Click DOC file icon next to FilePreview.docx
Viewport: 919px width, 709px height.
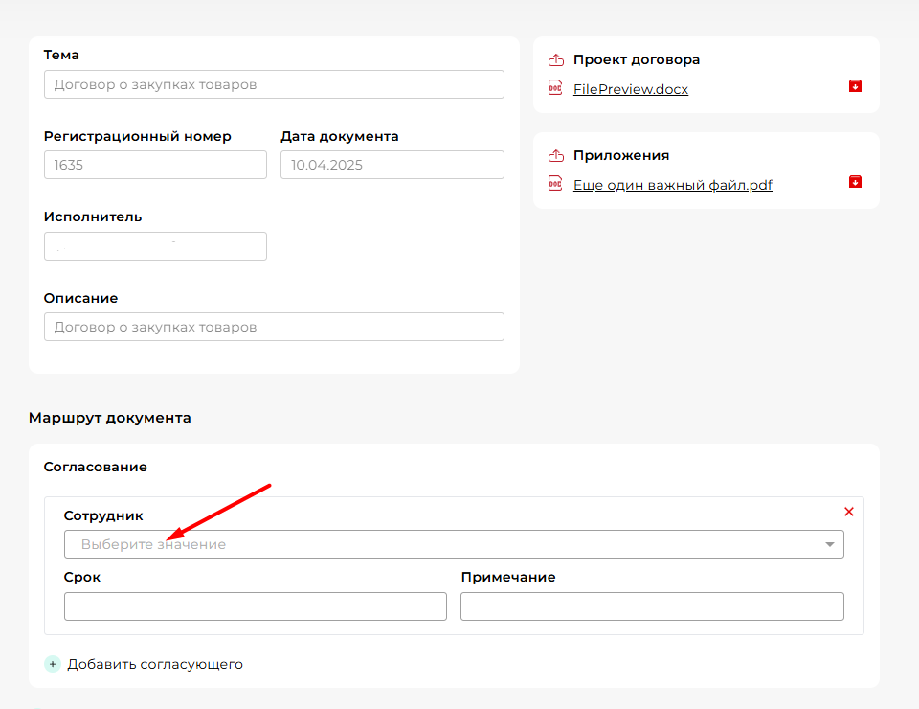tap(555, 88)
